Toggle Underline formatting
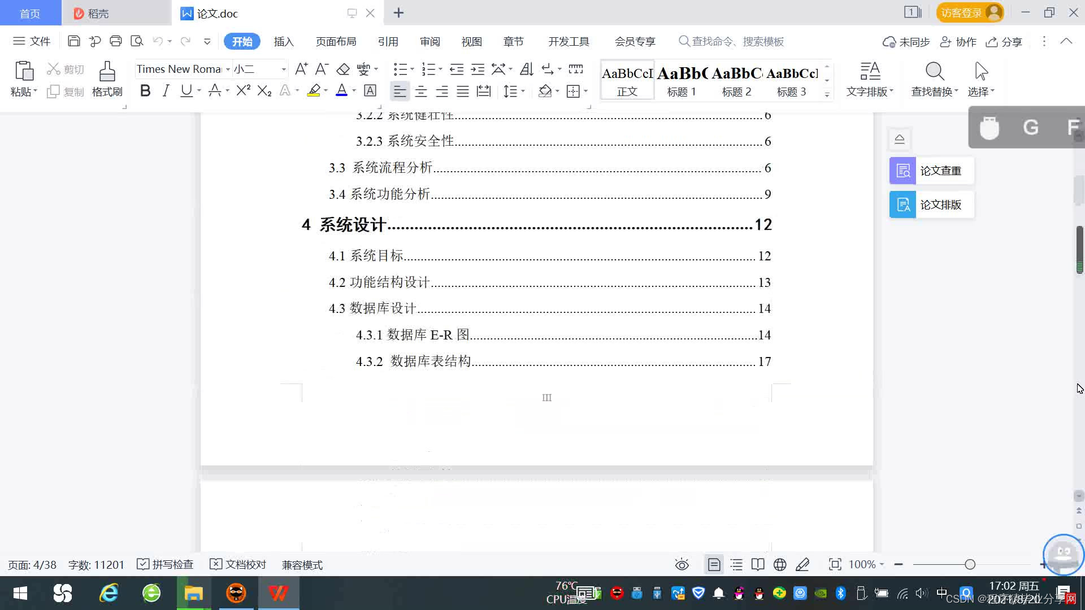The width and height of the screenshot is (1085, 610). tap(186, 91)
